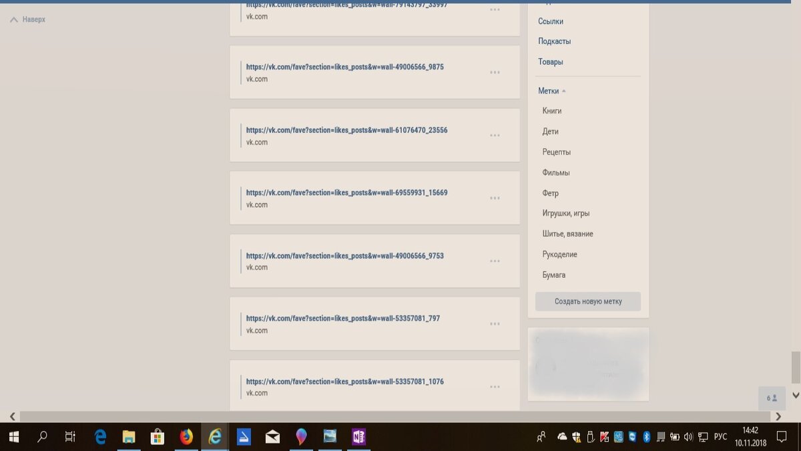
Task: Switch input language via РУС indicator
Action: [721, 437]
